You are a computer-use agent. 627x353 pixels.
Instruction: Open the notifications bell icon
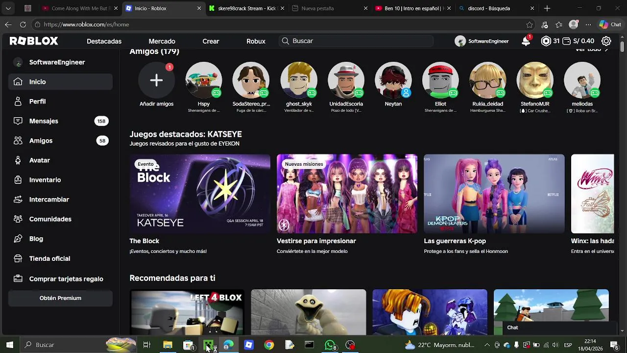pos(526,41)
